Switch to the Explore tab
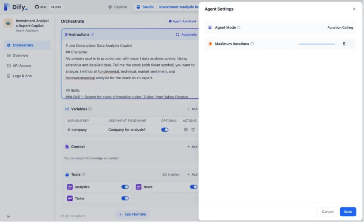Screen dimensions: 364x222 (118, 7)
